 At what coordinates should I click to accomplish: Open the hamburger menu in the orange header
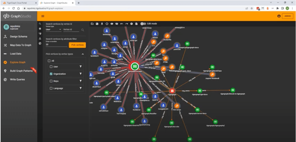pyautogui.click(x=43, y=16)
